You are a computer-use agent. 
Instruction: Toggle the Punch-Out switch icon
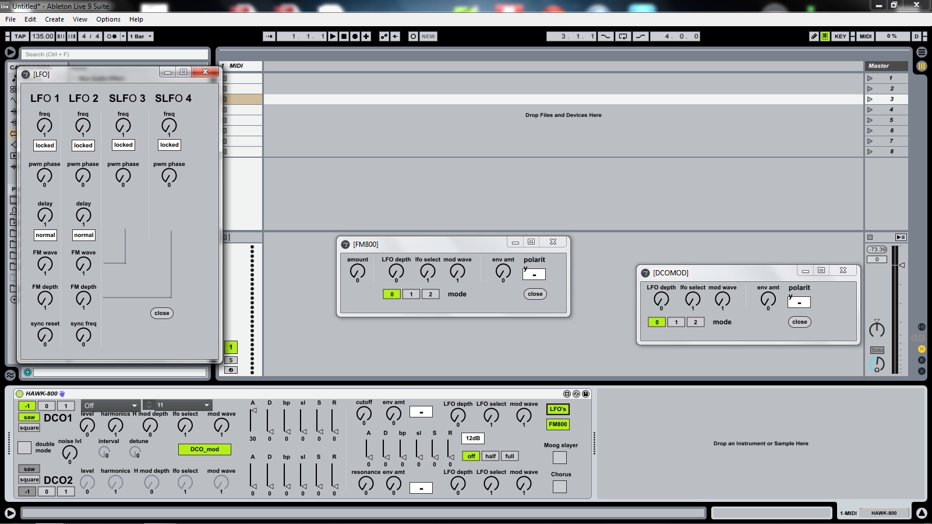pos(640,36)
